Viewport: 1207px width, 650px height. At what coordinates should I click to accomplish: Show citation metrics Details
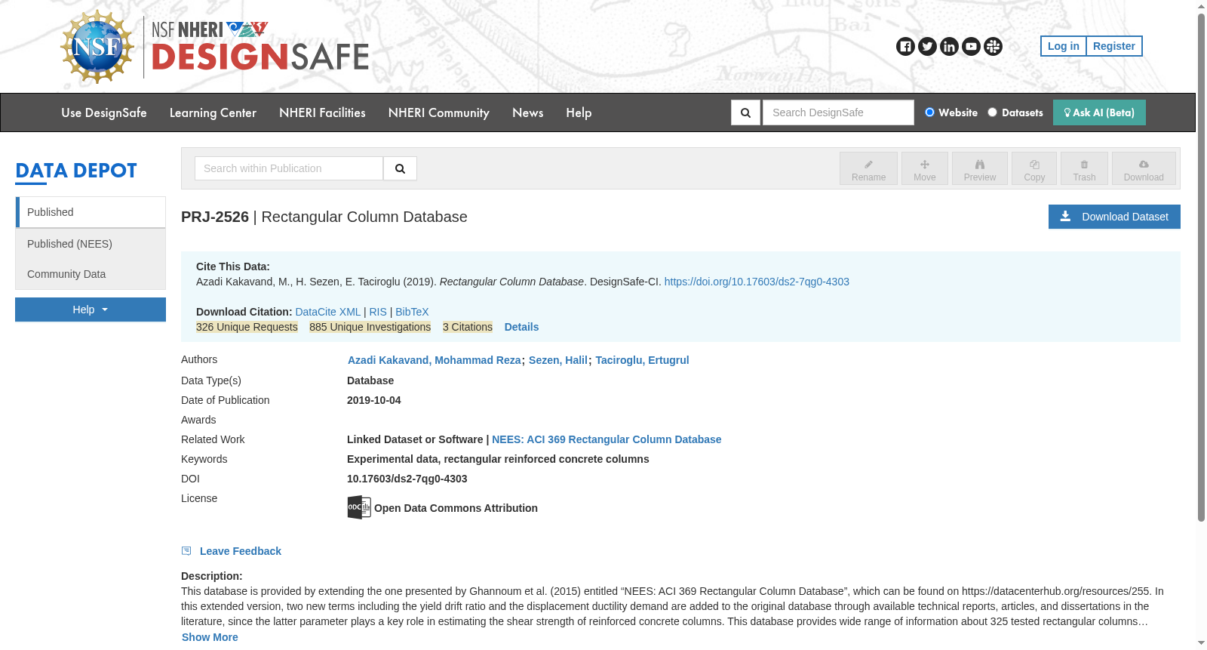point(521,327)
